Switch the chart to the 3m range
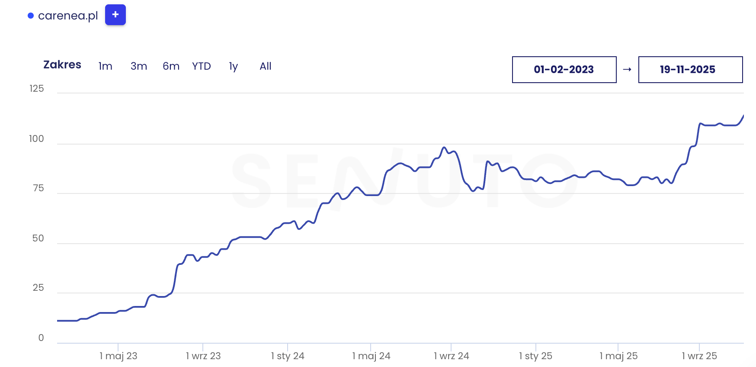 pyautogui.click(x=139, y=66)
